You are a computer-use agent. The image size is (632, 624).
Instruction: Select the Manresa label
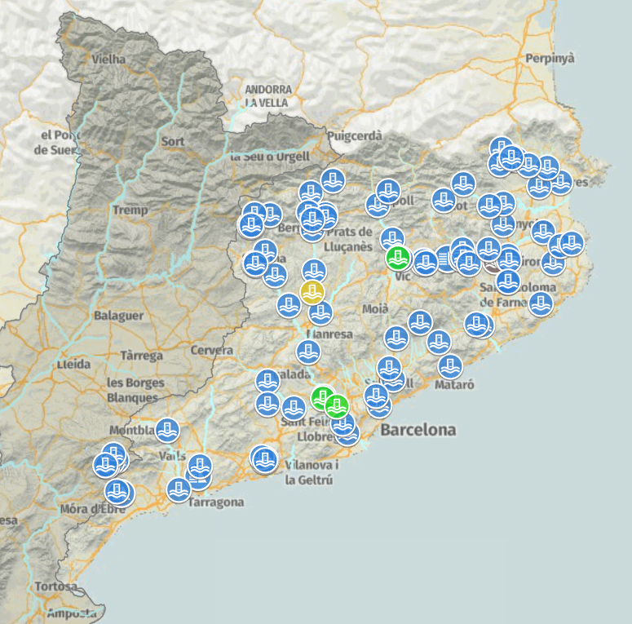[x=329, y=334]
